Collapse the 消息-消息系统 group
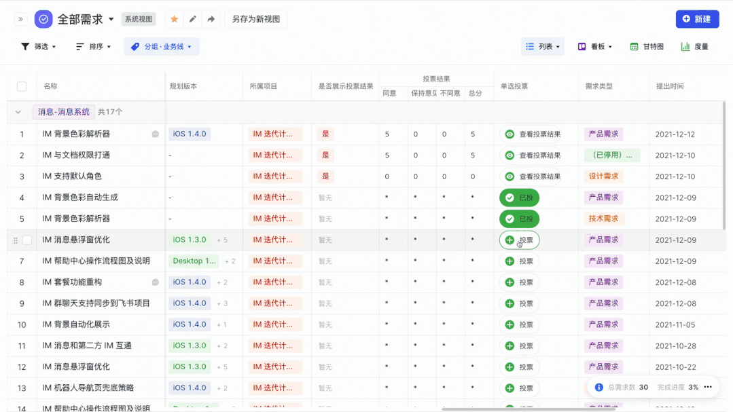 [18, 112]
